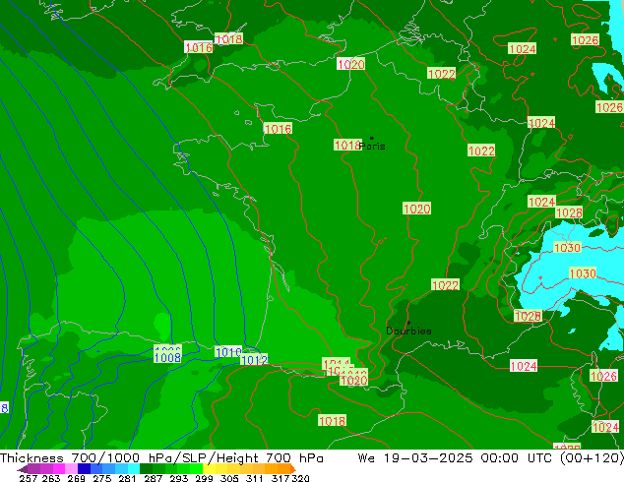Click the blue 1010 contour label

coord(228,352)
